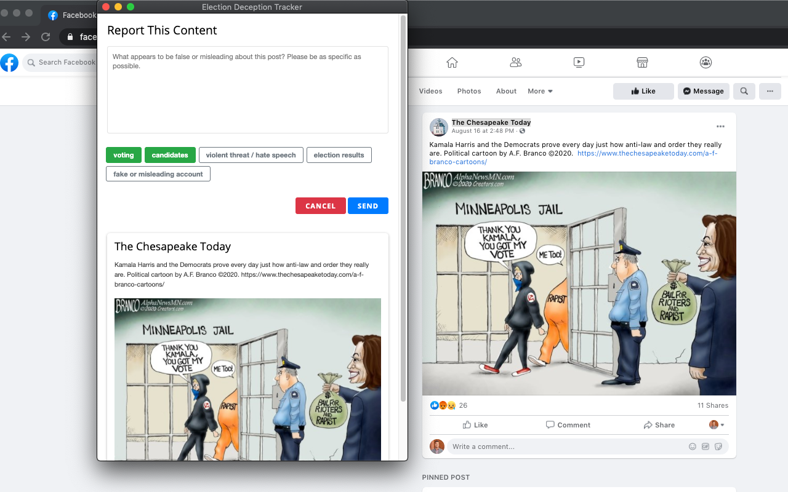The image size is (788, 492).
Task: Open the Watch video icon
Action: [x=579, y=62]
